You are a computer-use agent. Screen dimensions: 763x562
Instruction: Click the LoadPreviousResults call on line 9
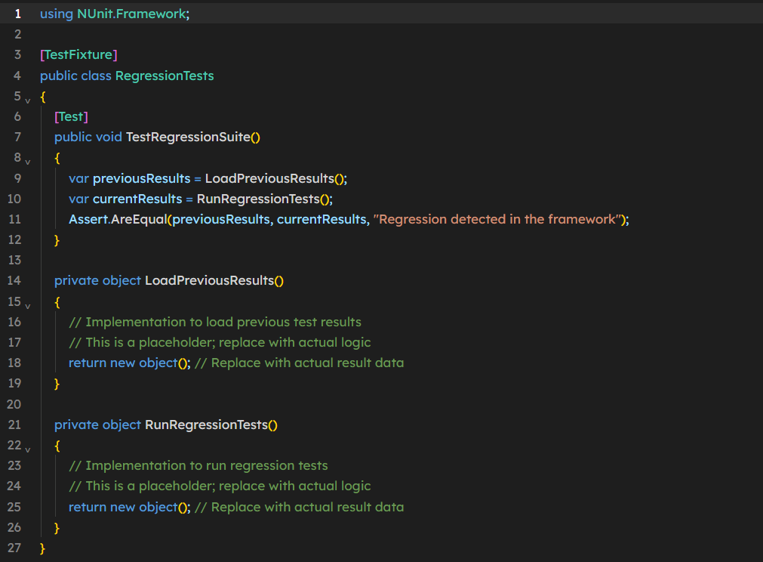click(x=269, y=178)
